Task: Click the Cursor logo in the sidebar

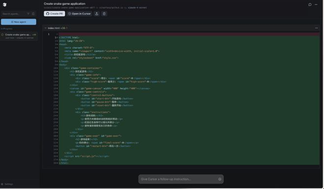Action: tap(4, 4)
